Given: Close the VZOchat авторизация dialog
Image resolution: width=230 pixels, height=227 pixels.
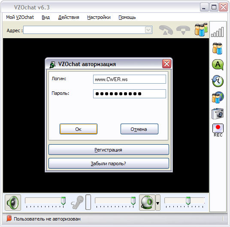Looking at the screenshot, I should coord(166,64).
